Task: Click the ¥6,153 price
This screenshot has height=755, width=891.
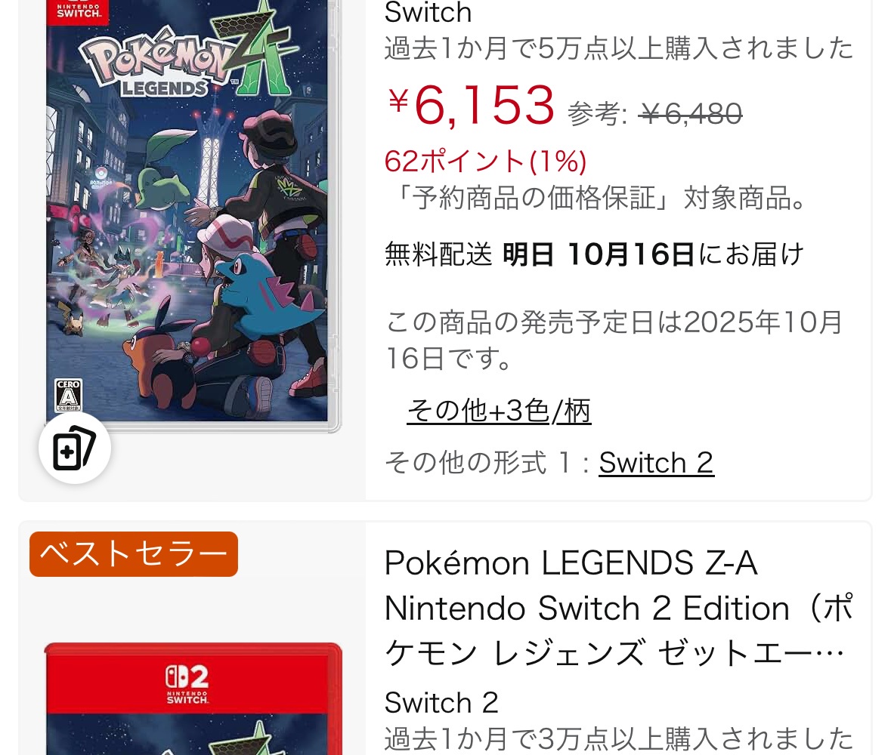Action: pyautogui.click(x=471, y=106)
